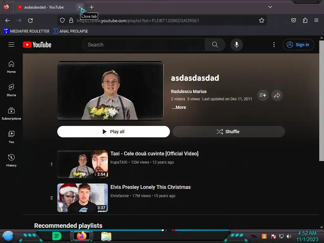Viewport: 324px width, 243px height.
Task: Click the browser forward arrow
Action: coord(19,21)
